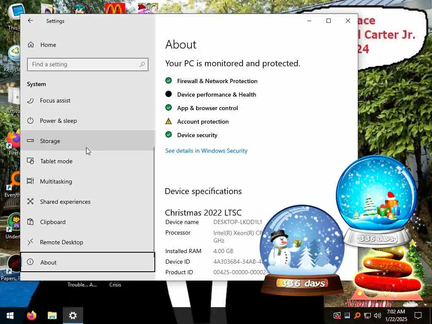Open Shared experiences settings
The height and width of the screenshot is (324, 432).
click(x=88, y=202)
